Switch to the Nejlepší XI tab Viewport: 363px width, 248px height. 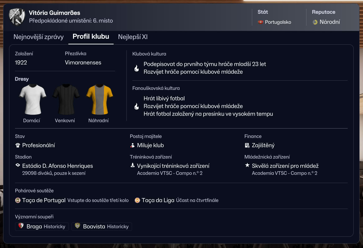[133, 37]
